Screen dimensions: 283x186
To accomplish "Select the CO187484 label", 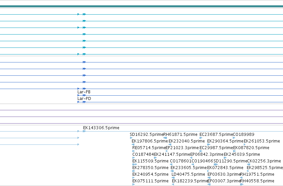I will pos(143,154).
